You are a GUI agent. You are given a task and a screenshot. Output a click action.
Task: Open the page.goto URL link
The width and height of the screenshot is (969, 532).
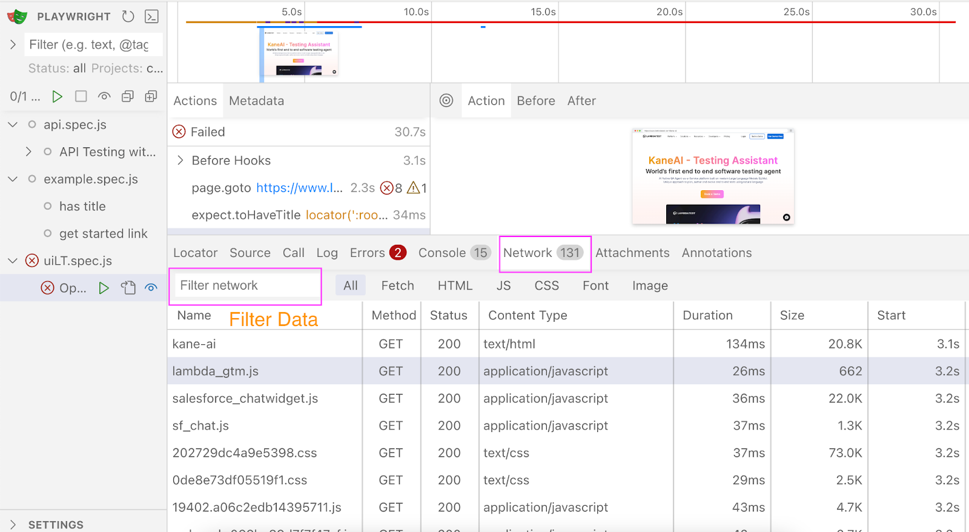coord(299,188)
